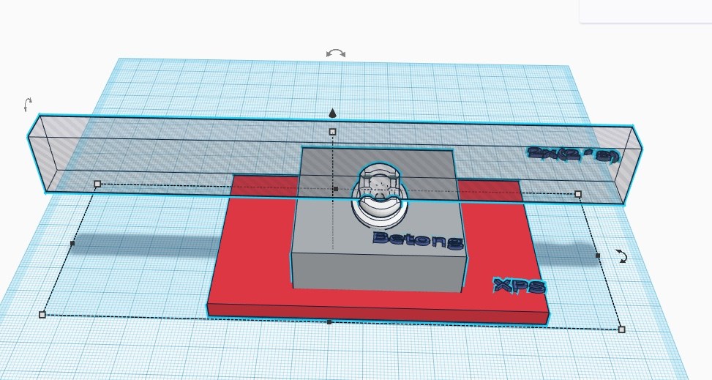Click the right edge black midpoint handle
This screenshot has width=712, height=380.
point(598,256)
